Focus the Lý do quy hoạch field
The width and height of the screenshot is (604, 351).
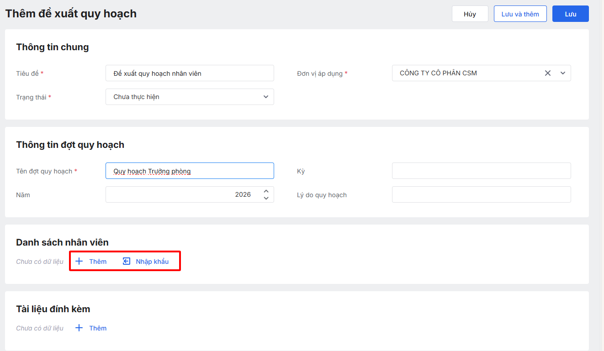(481, 194)
